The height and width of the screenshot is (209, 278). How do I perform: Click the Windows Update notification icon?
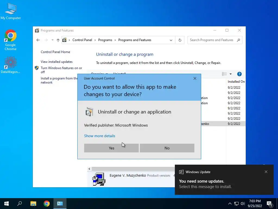181,172
